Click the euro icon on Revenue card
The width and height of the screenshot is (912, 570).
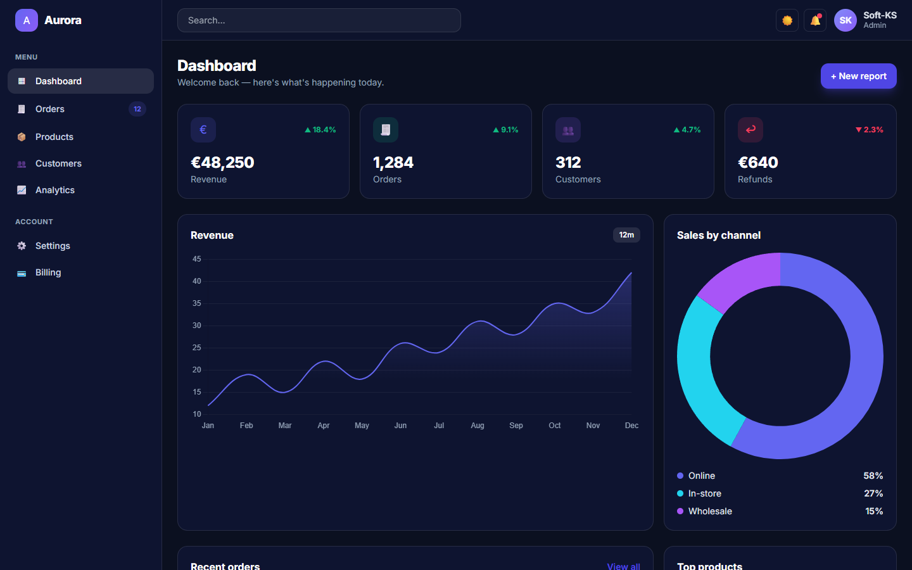(203, 130)
